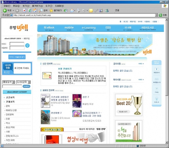Click the Windows flag logo in menu bar
Screen dimensions: 169x148
point(165,6)
